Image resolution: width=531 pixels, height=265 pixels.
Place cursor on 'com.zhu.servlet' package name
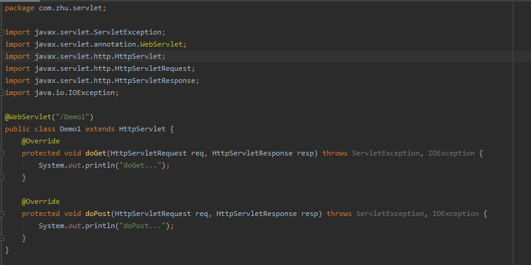click(x=70, y=8)
